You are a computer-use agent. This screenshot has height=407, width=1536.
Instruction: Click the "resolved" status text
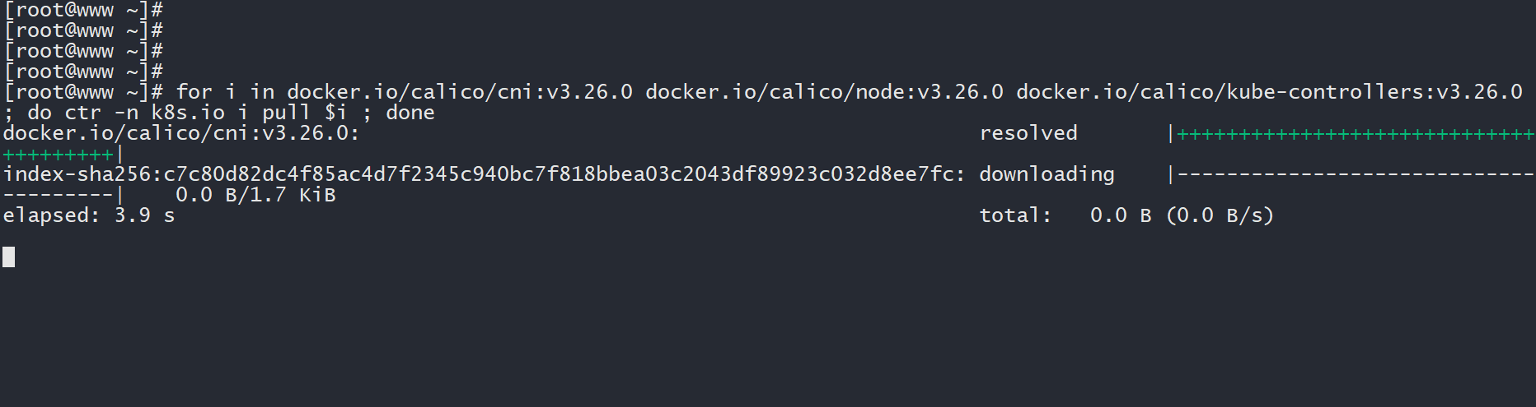click(1028, 133)
